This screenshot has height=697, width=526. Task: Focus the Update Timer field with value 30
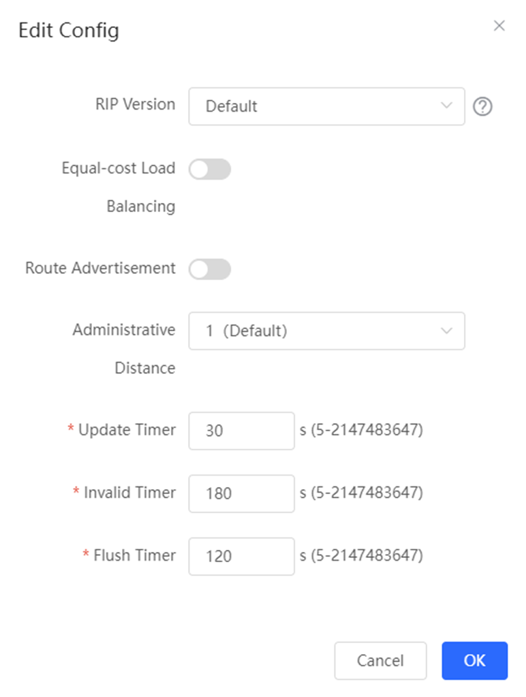tap(241, 431)
